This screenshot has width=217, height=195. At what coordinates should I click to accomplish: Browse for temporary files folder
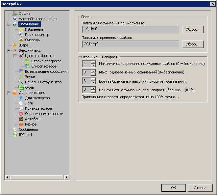coord(193,44)
